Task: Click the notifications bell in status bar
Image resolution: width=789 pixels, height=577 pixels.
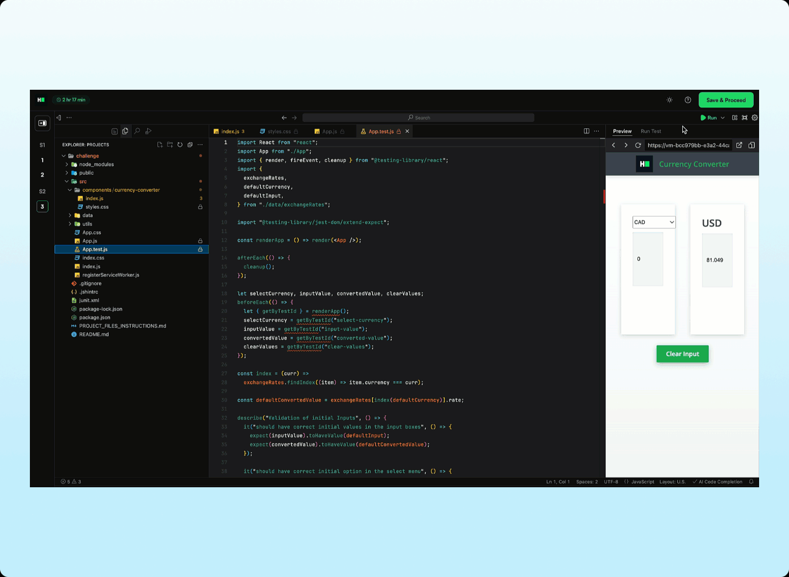Action: [751, 482]
